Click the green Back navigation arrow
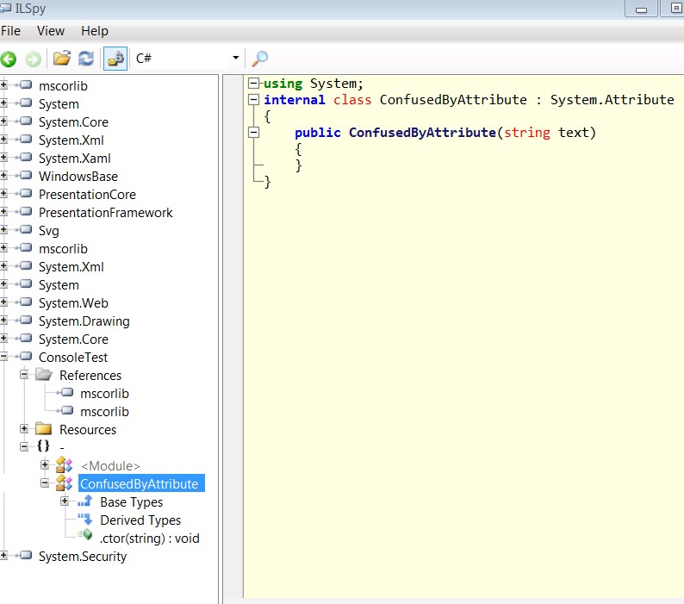Image resolution: width=684 pixels, height=604 pixels. [x=9, y=59]
